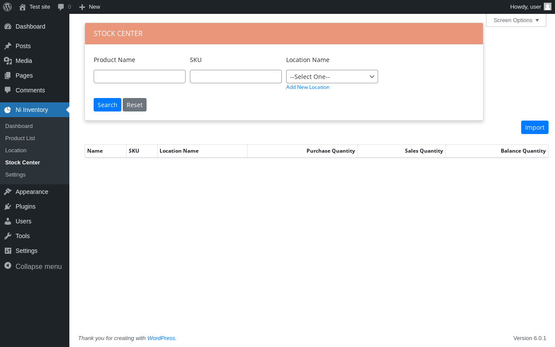
Task: Click the Appearance paintbrush icon
Action: tap(8, 192)
